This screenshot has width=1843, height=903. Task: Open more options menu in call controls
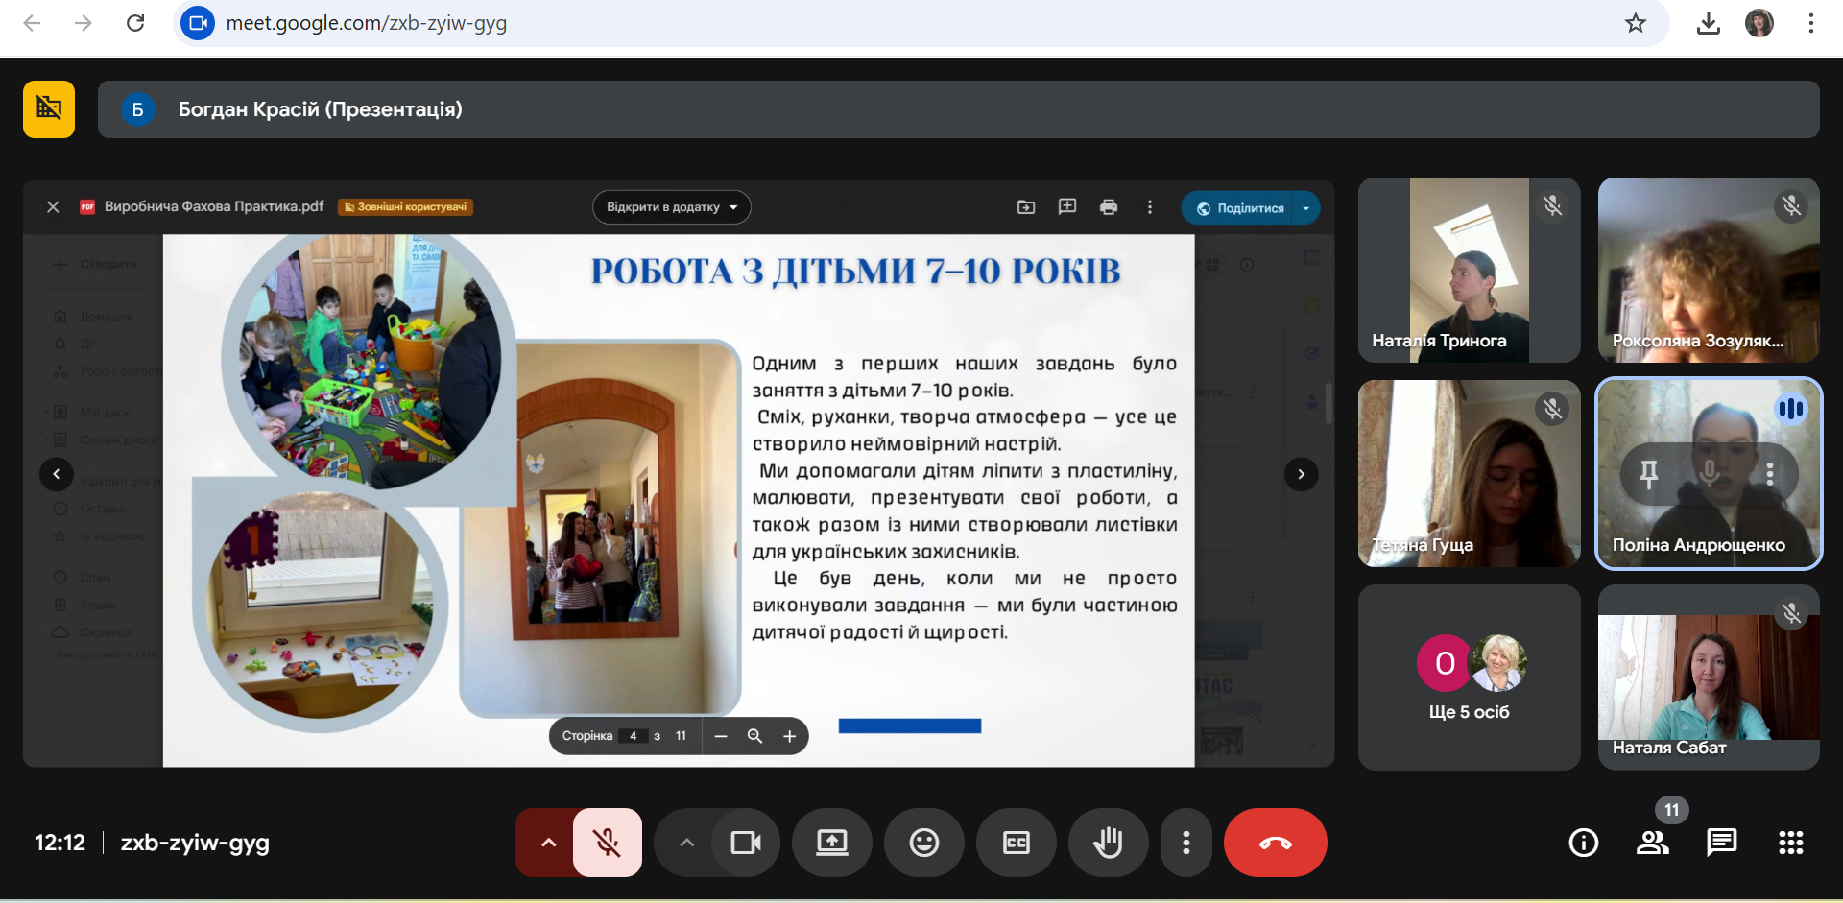[1186, 843]
